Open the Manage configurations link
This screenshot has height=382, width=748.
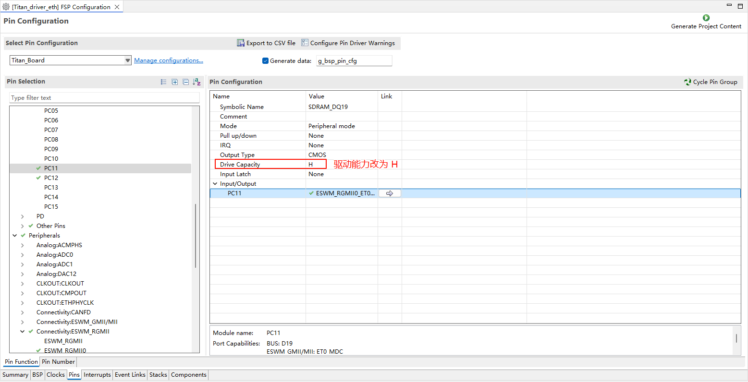point(168,60)
